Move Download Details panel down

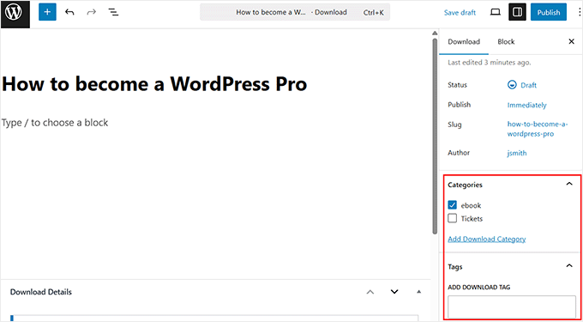click(x=394, y=292)
